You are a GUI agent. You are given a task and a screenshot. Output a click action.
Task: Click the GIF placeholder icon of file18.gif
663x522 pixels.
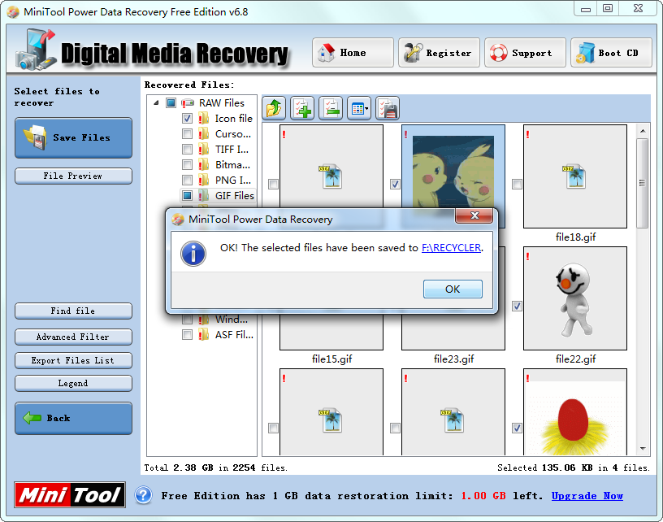point(574,176)
